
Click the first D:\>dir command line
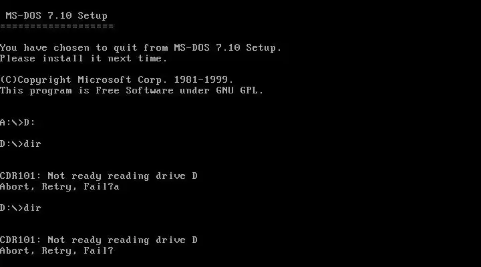21,144
